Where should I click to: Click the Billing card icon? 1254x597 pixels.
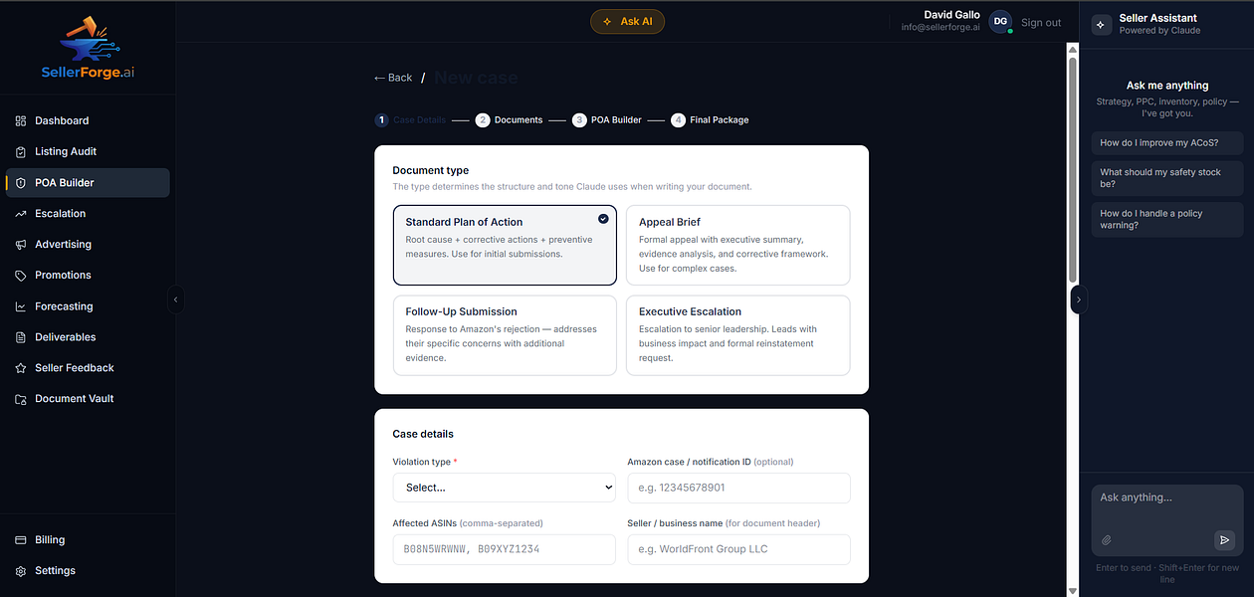pos(21,540)
